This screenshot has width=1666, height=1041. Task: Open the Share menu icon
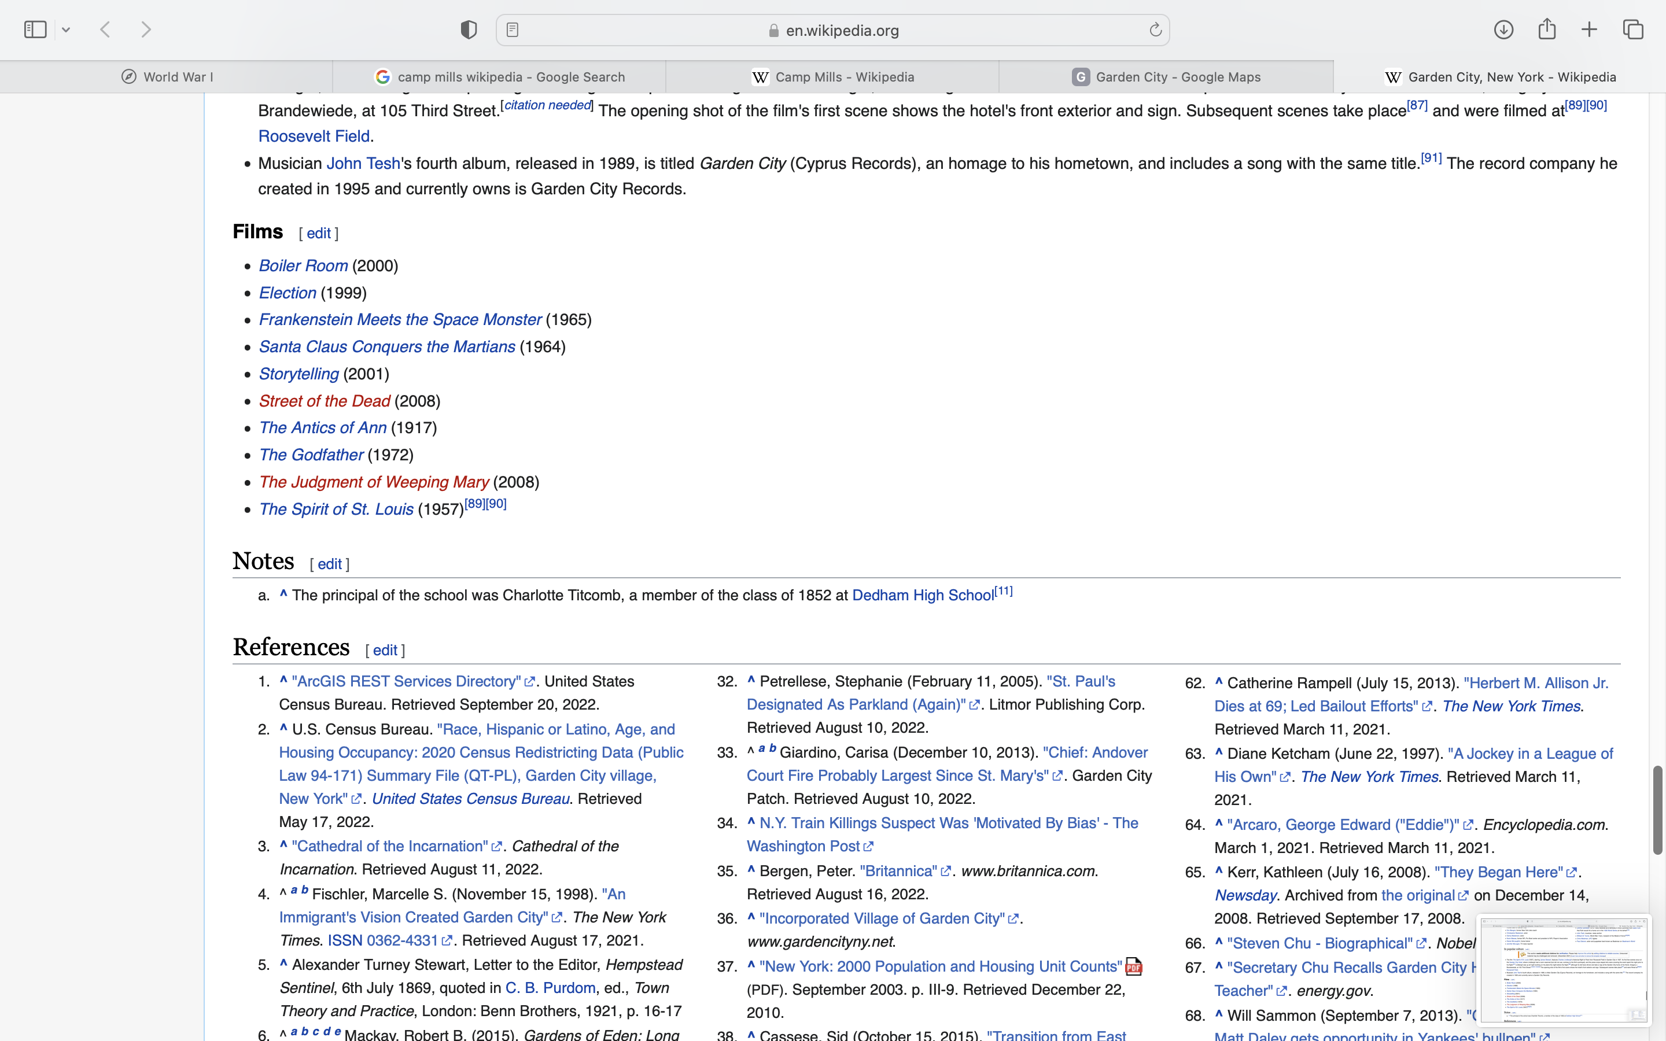pyautogui.click(x=1547, y=29)
